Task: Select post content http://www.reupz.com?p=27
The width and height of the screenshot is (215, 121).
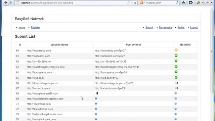Action: (x=110, y=51)
